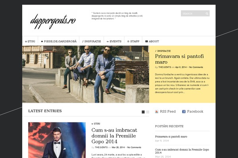Go to the INSPIRAȚIE section
The image size is (238, 158).
(91, 41)
